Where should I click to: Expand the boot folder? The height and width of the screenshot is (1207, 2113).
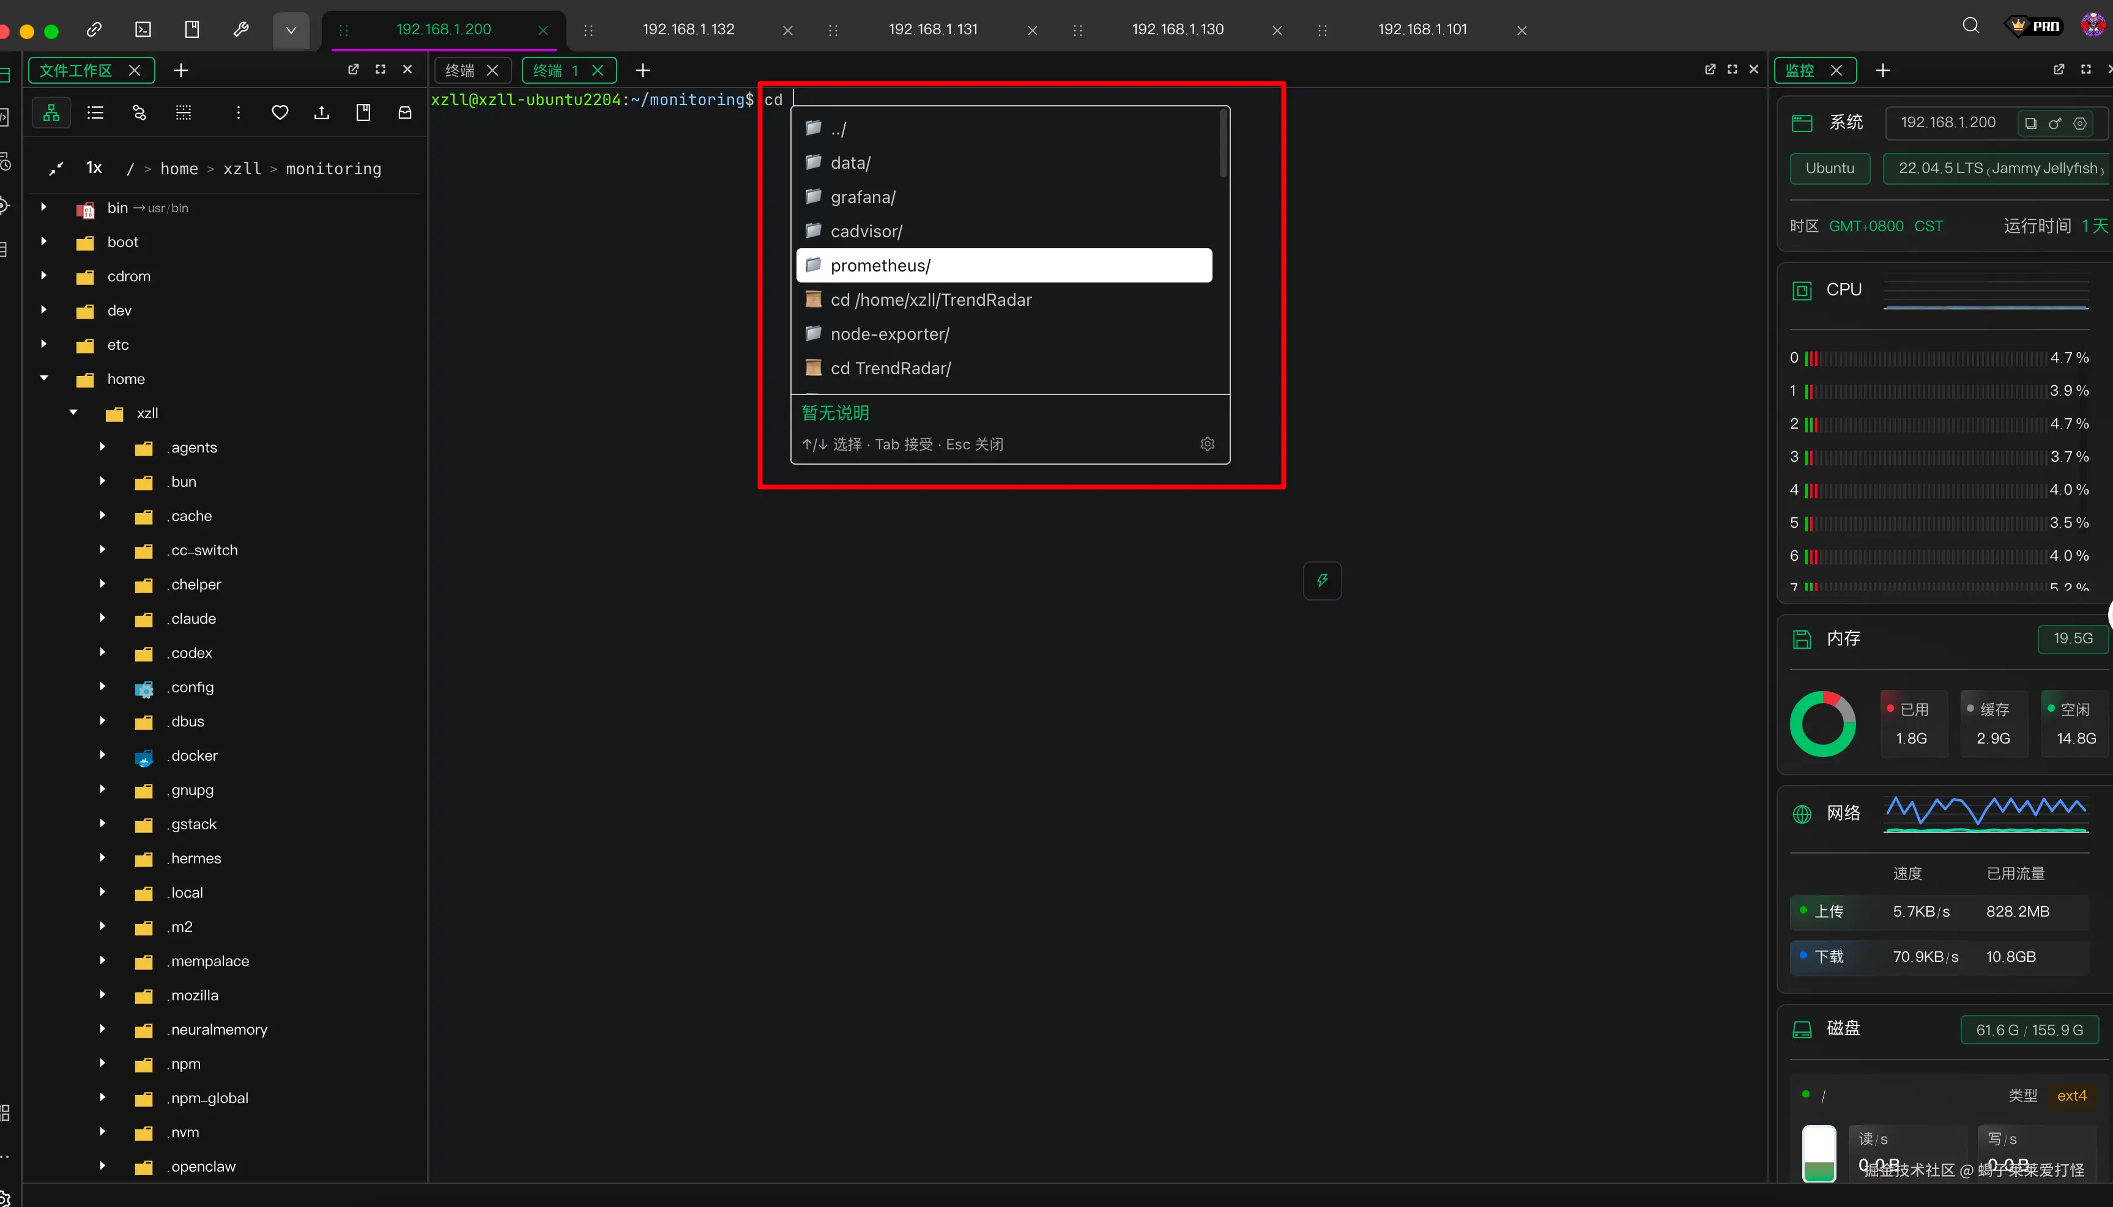click(44, 242)
